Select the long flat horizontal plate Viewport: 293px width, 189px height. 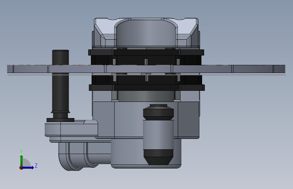point(146,69)
